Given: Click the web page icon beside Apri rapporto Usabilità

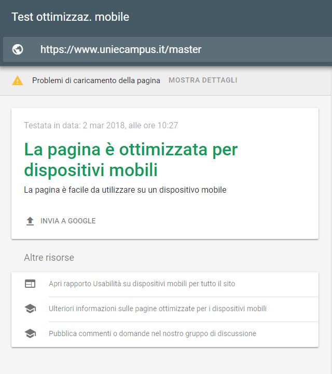Looking at the screenshot, I should [x=30, y=284].
